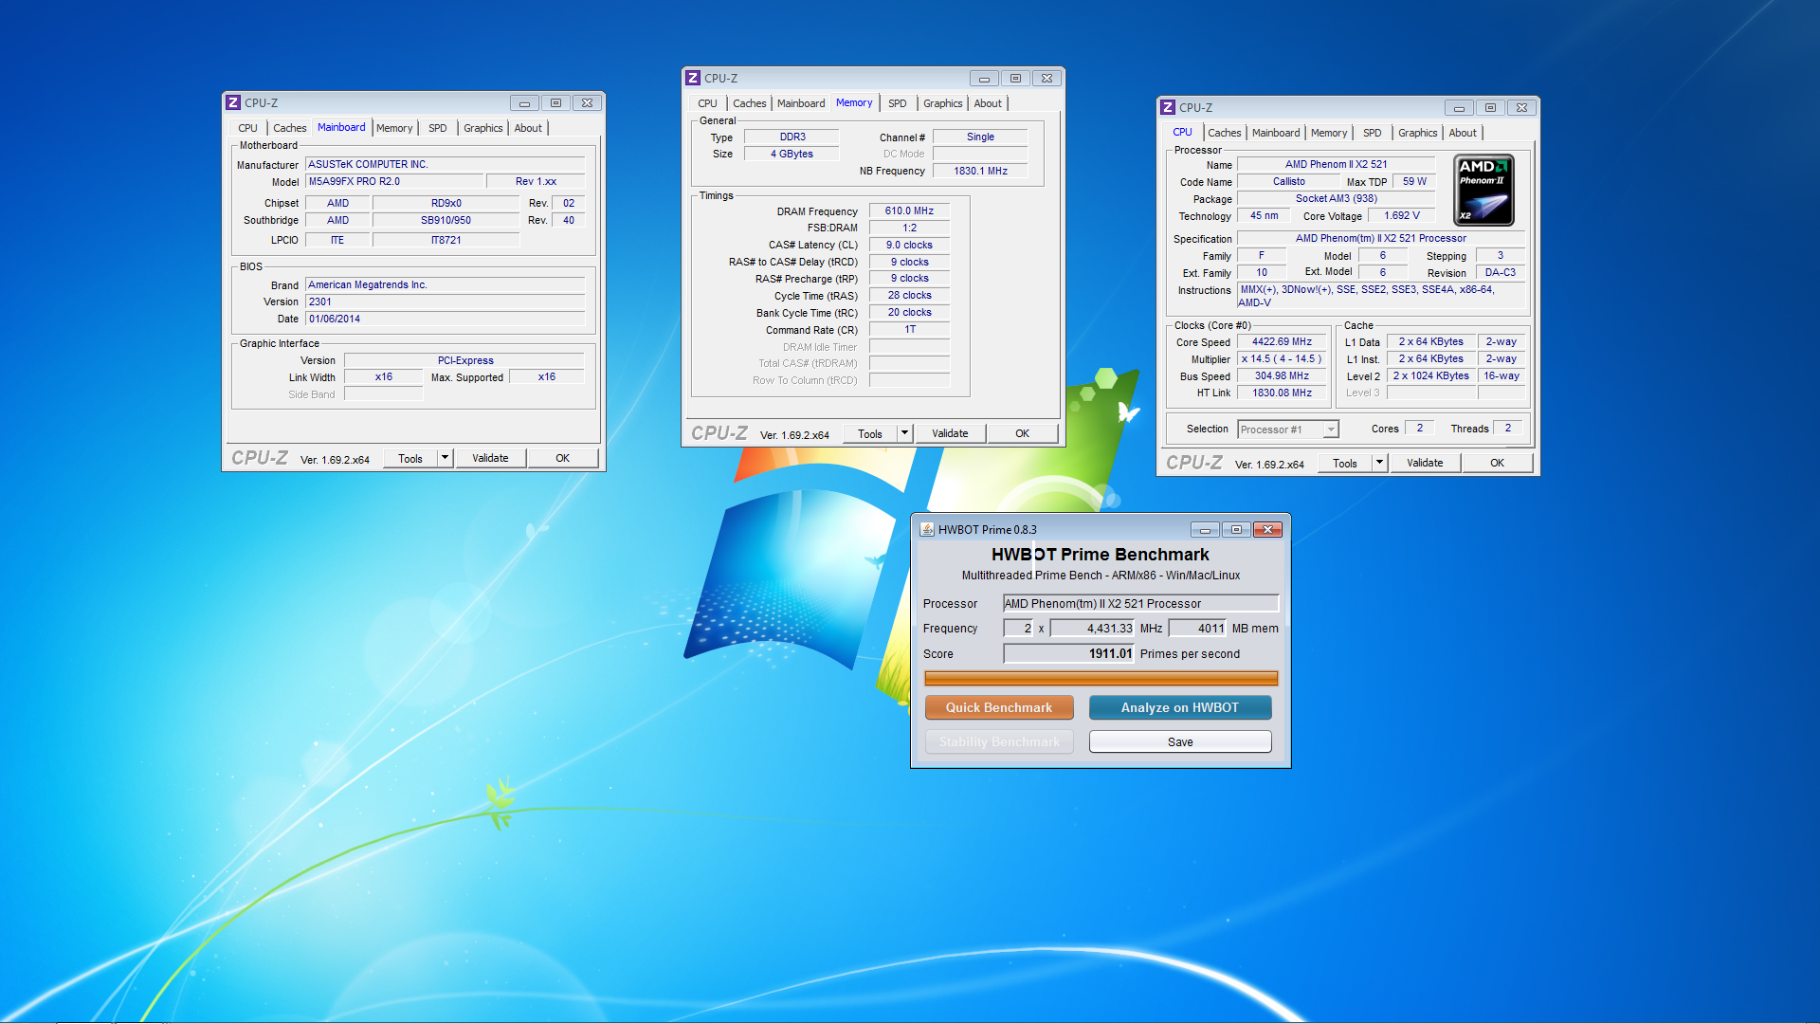Minimize the CPU-Z CPU tab window

pyautogui.click(x=1459, y=107)
